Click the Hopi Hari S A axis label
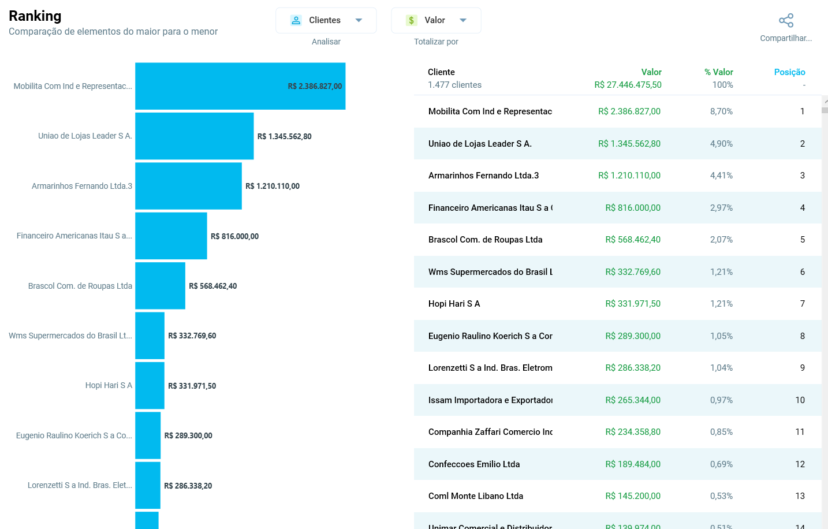 [109, 385]
